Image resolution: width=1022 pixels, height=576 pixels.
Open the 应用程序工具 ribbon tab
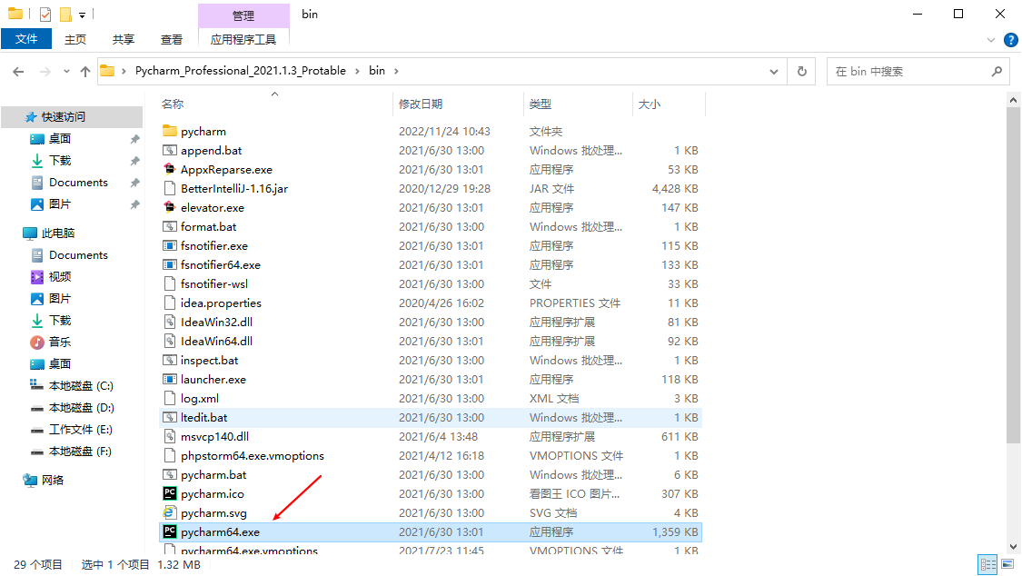243,40
